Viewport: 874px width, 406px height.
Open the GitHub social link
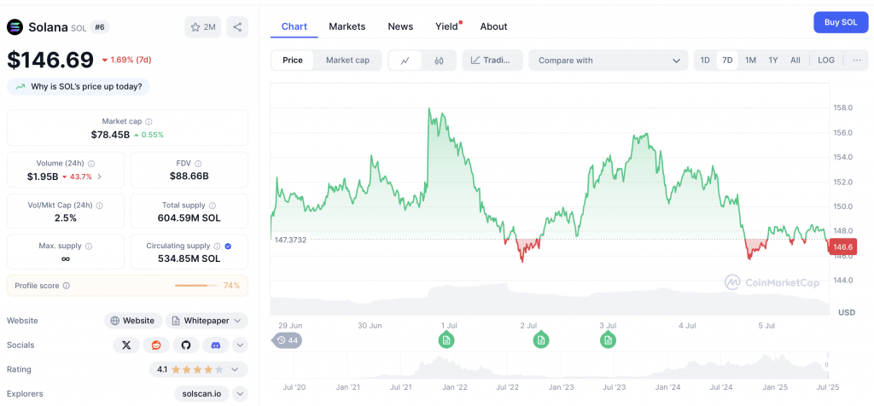pos(186,345)
